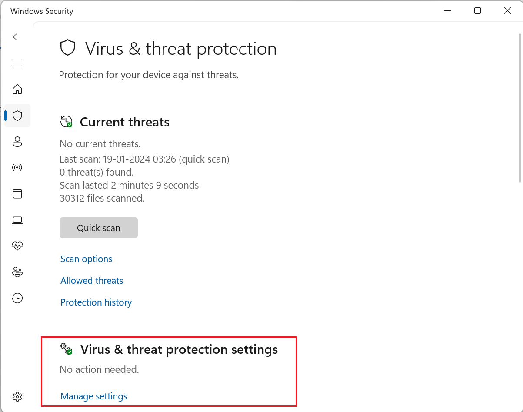Open the Allowed threats link
Image resolution: width=523 pixels, height=412 pixels.
click(x=92, y=281)
